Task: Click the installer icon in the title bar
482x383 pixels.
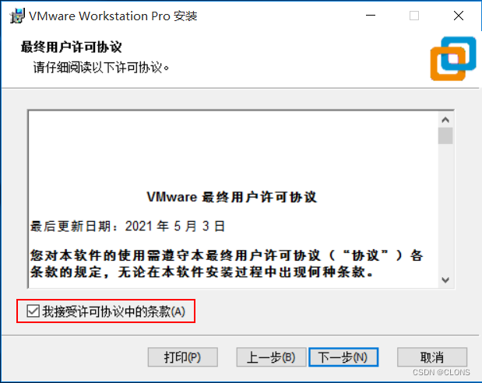Action: [x=17, y=16]
